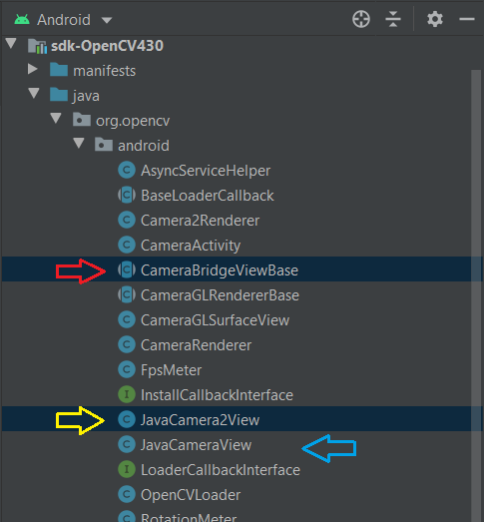This screenshot has height=522, width=484.
Task: Click the BaseLoaderCallback abstract class icon
Action: point(127,195)
